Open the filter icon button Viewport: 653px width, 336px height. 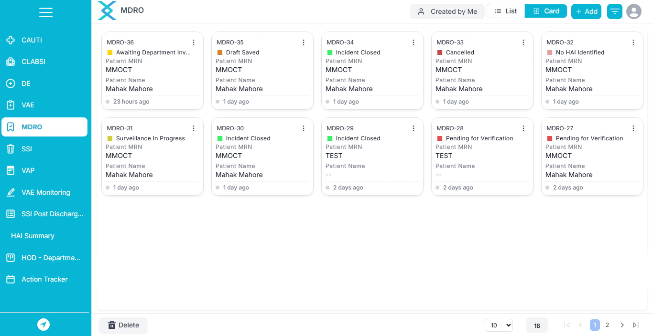pyautogui.click(x=615, y=11)
